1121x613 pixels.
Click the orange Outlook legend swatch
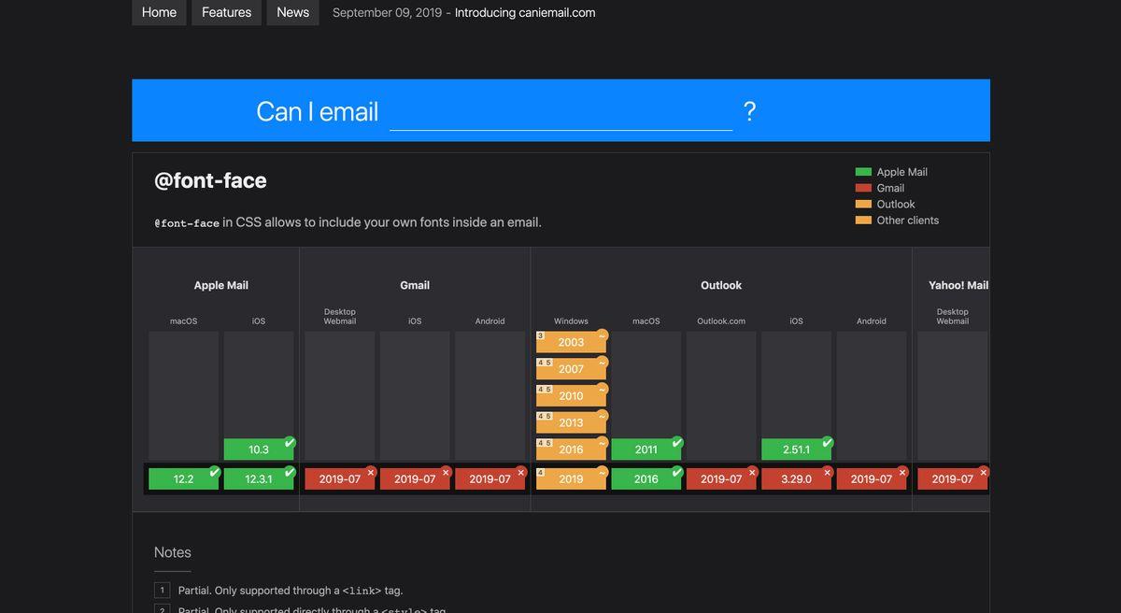coord(863,204)
